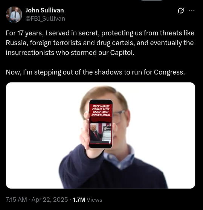Screen dimensions: 203x210
Task: Click the line "Now, I'm stepping out of the shadows"
Action: point(95,72)
